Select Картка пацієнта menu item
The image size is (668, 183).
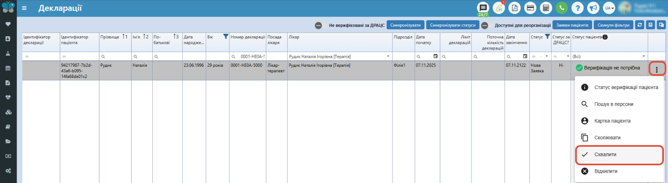click(619, 121)
